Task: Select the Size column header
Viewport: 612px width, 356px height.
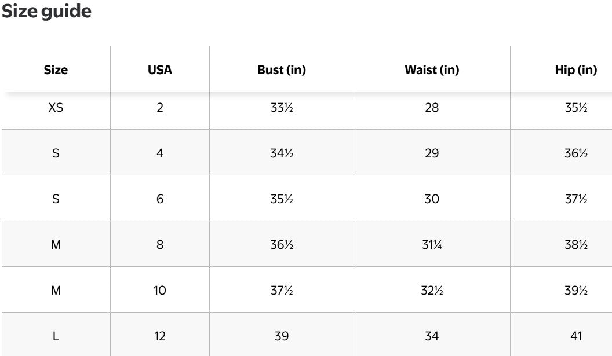Action: click(56, 70)
